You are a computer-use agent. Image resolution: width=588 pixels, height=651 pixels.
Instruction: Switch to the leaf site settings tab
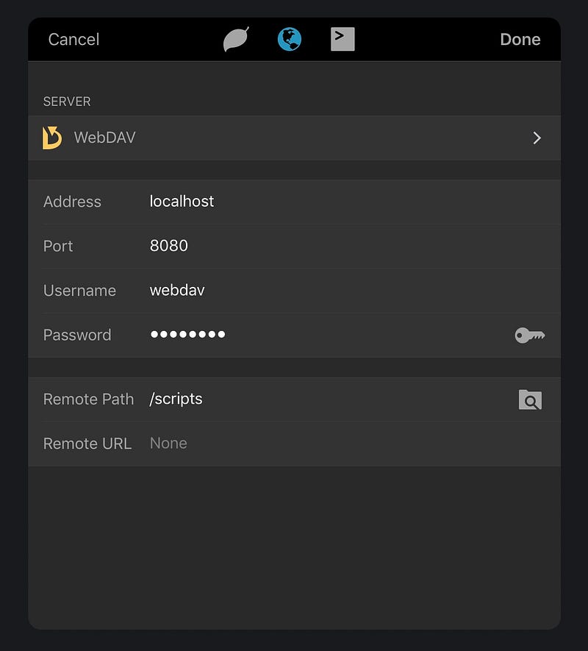[236, 39]
